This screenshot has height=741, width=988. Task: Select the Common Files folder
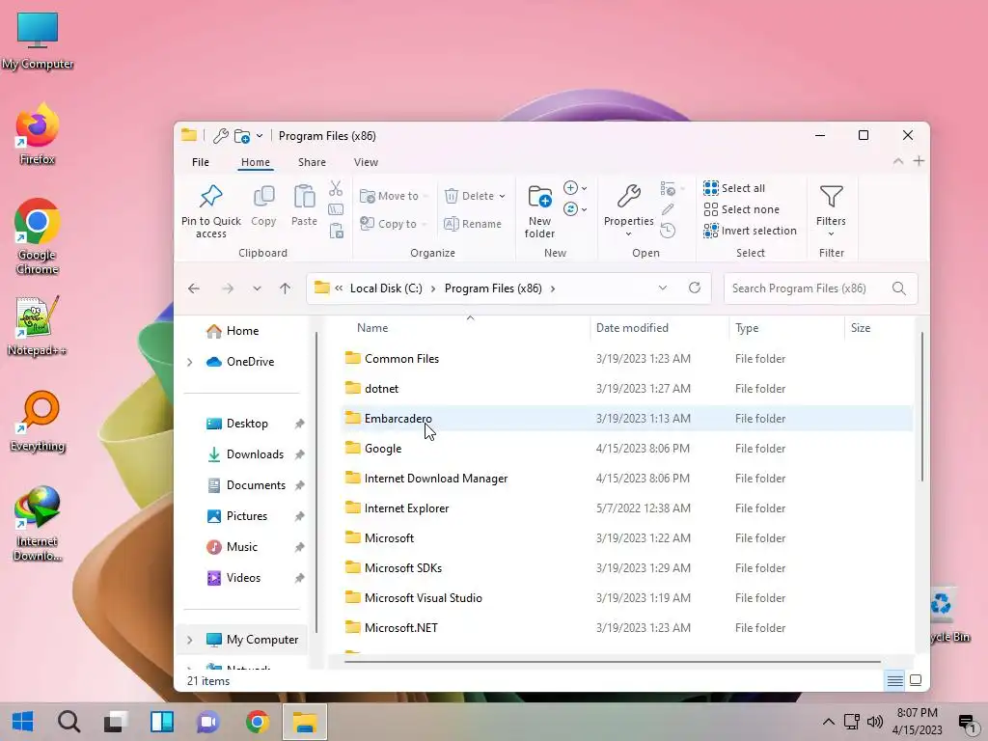click(626, 359)
